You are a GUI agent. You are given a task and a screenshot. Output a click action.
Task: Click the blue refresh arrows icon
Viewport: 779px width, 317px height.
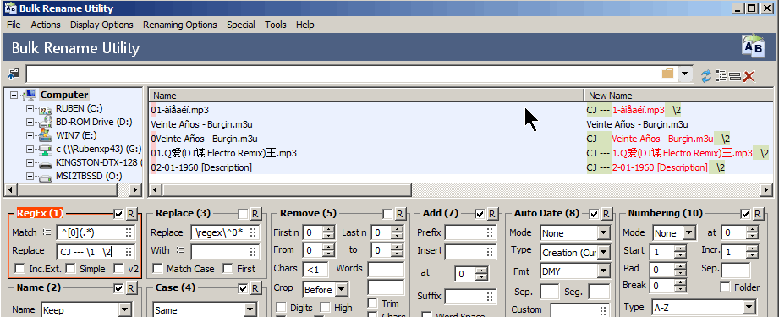click(705, 75)
